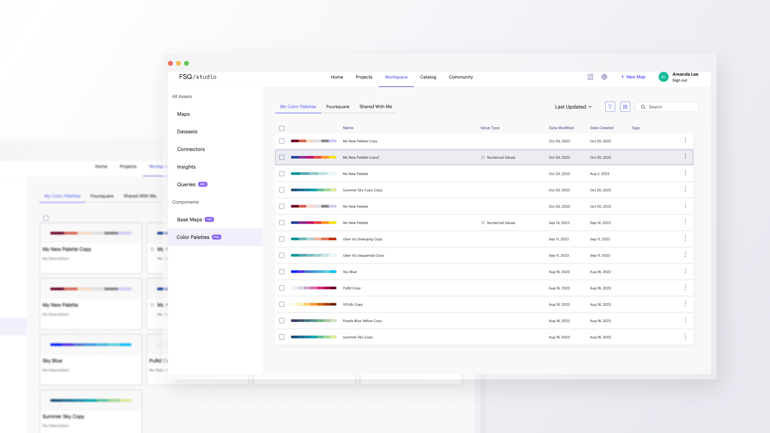The height and width of the screenshot is (433, 770).
Task: Check the box for YlOrBr Copy
Action: point(282,304)
